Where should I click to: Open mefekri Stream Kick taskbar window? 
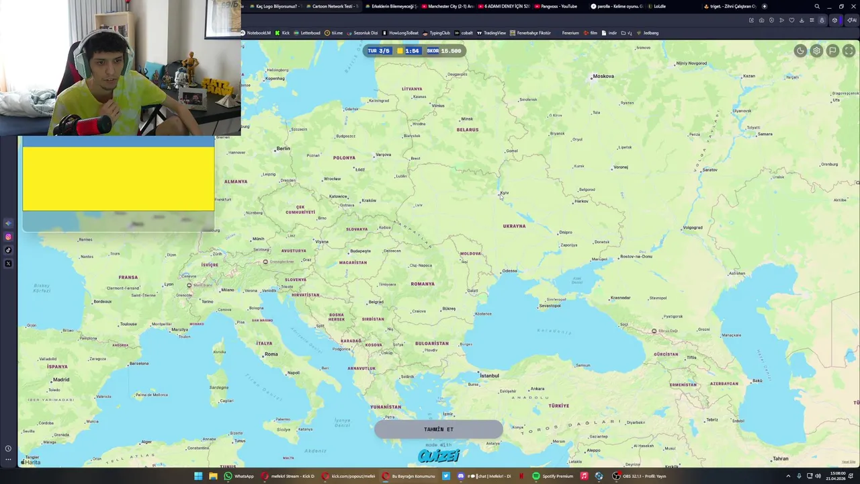pyautogui.click(x=288, y=476)
